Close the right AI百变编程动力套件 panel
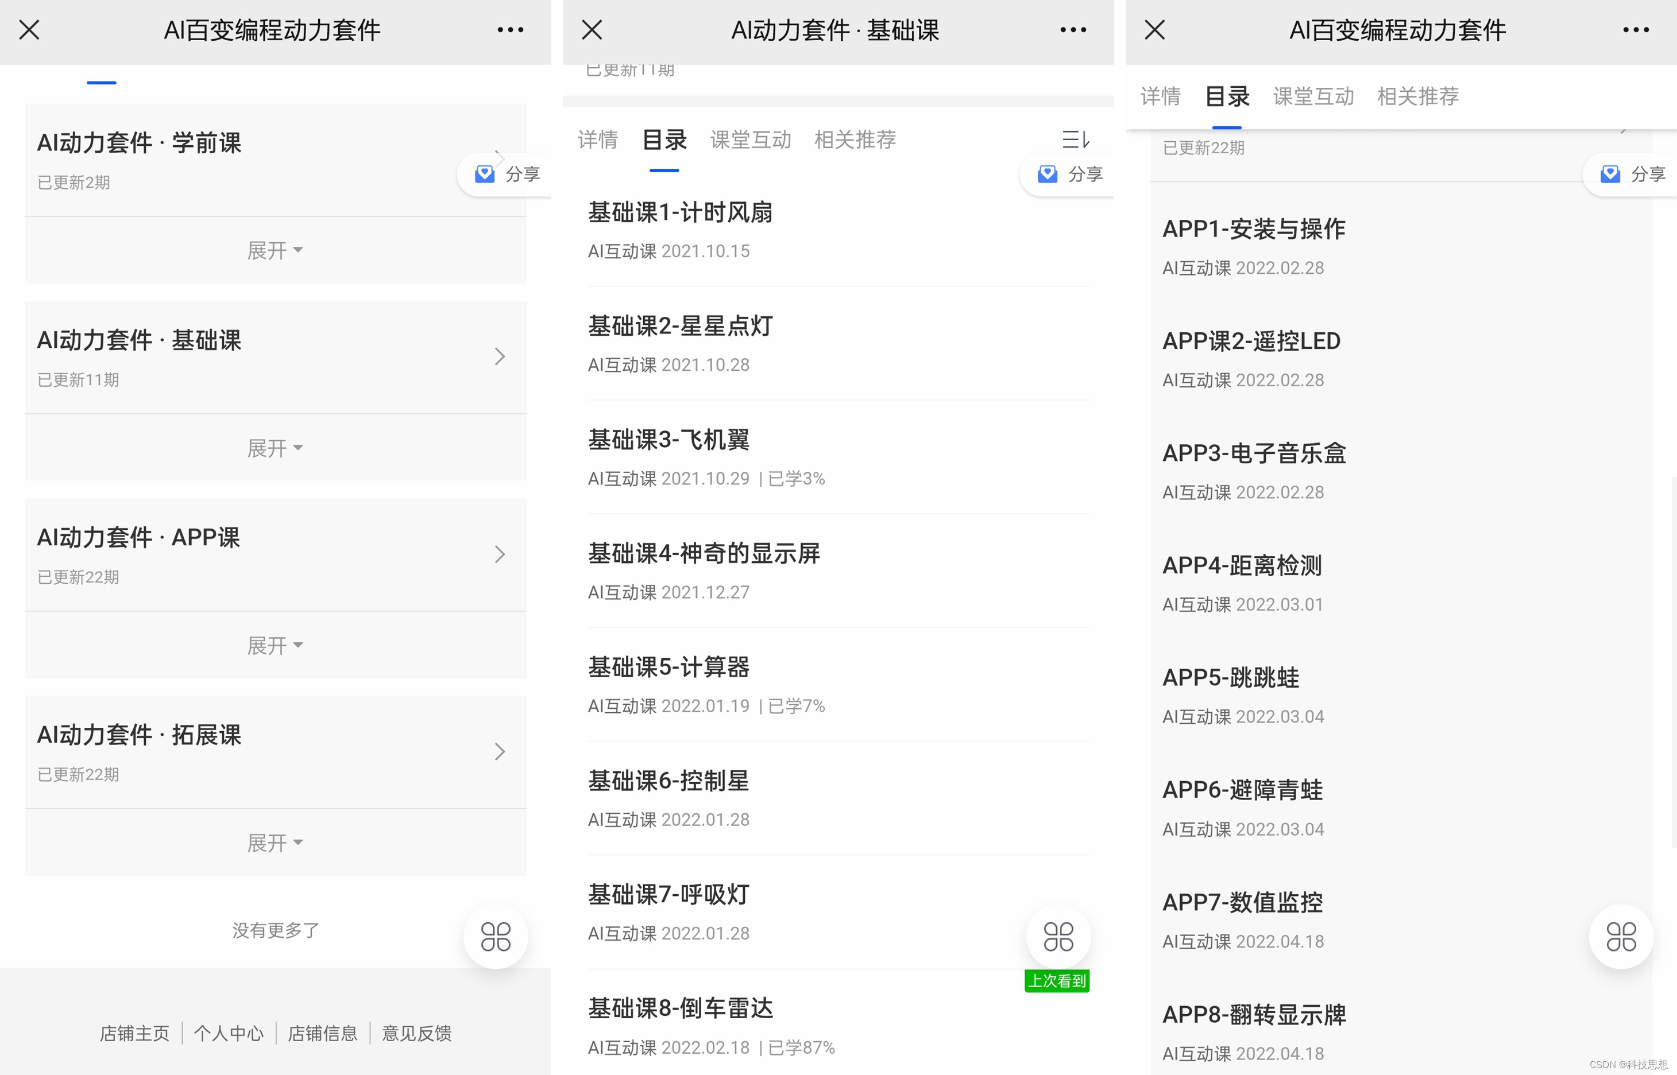 1154,29
